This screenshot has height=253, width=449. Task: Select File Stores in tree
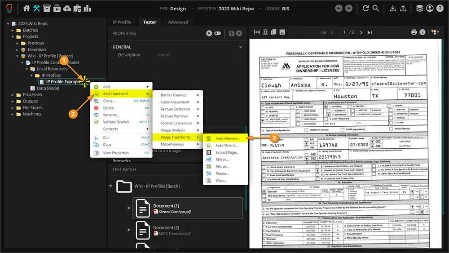click(33, 108)
